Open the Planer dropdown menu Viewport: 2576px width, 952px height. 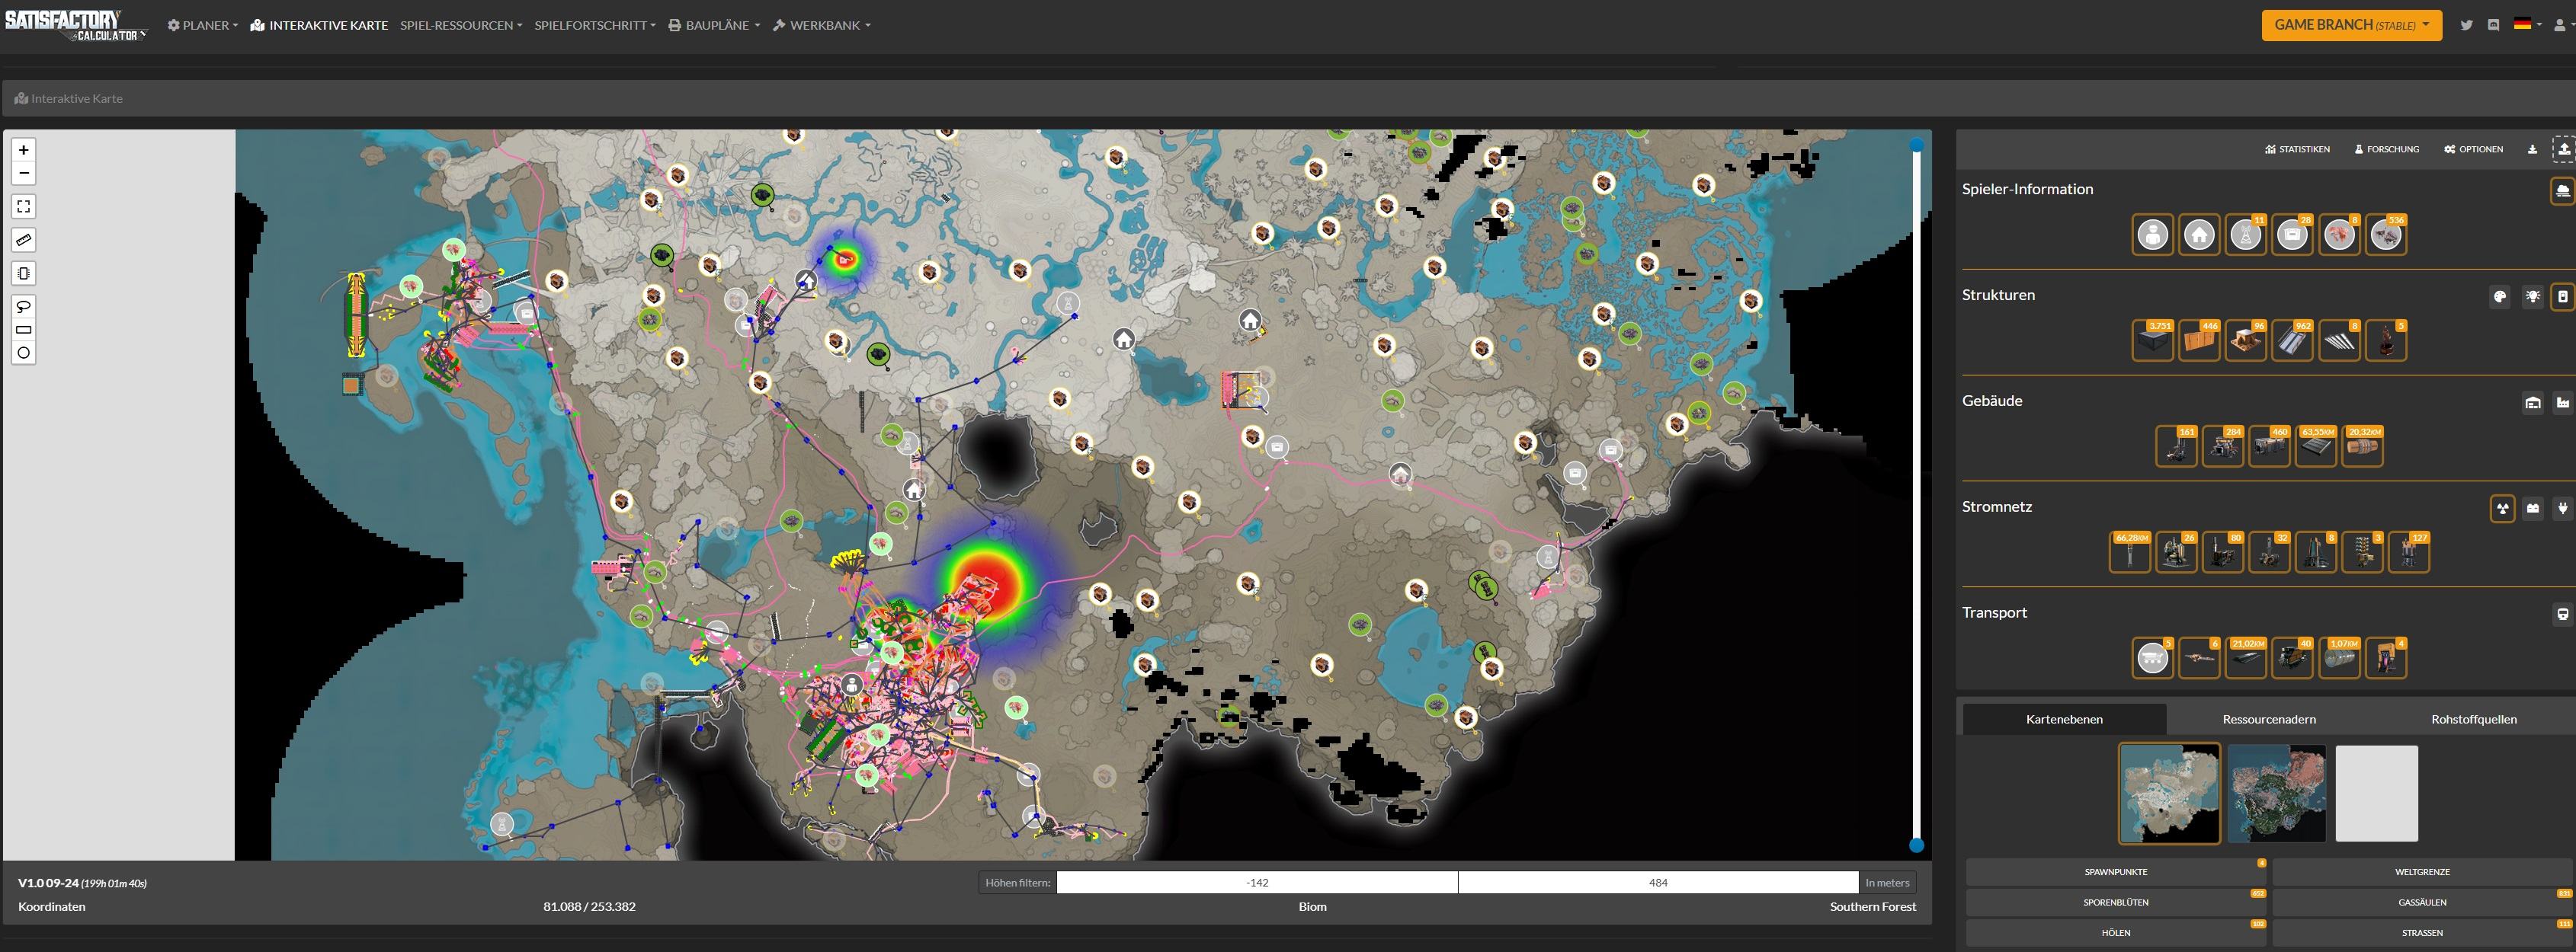(203, 25)
